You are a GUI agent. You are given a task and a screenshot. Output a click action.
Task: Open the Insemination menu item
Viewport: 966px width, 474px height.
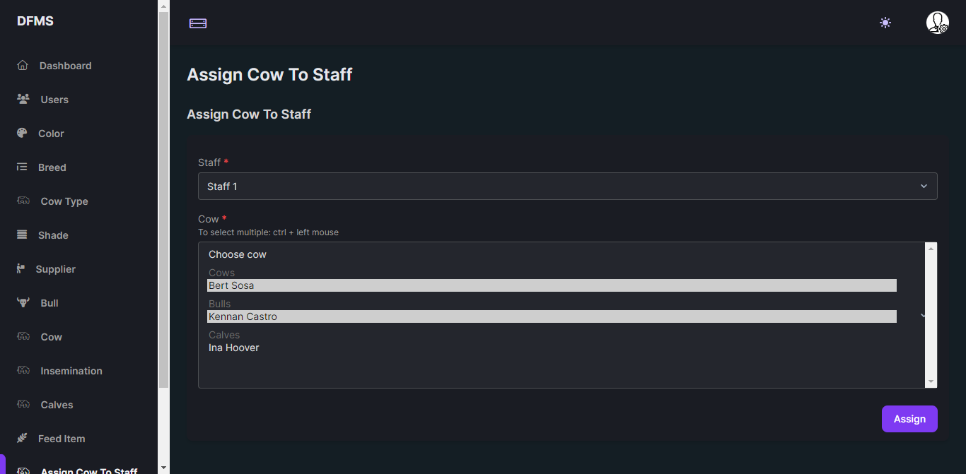tap(71, 371)
